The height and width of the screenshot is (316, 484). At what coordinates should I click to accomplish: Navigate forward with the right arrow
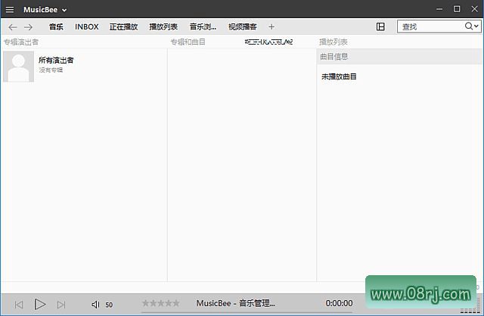point(29,27)
